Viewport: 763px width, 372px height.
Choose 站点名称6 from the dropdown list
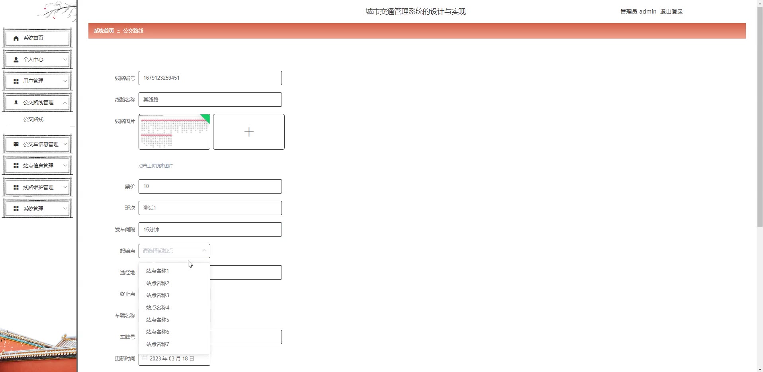(x=174, y=332)
